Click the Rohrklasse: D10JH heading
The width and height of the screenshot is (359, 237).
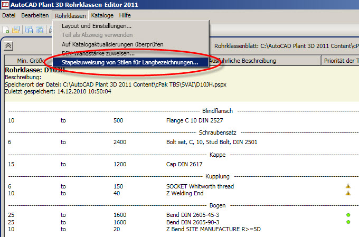tap(35, 70)
